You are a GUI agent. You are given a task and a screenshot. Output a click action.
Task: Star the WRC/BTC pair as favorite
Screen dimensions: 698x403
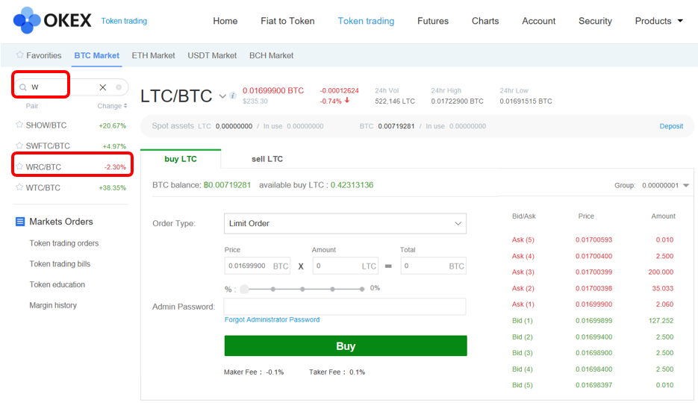tap(19, 166)
